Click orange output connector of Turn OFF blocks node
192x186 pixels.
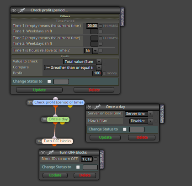coord(54,145)
